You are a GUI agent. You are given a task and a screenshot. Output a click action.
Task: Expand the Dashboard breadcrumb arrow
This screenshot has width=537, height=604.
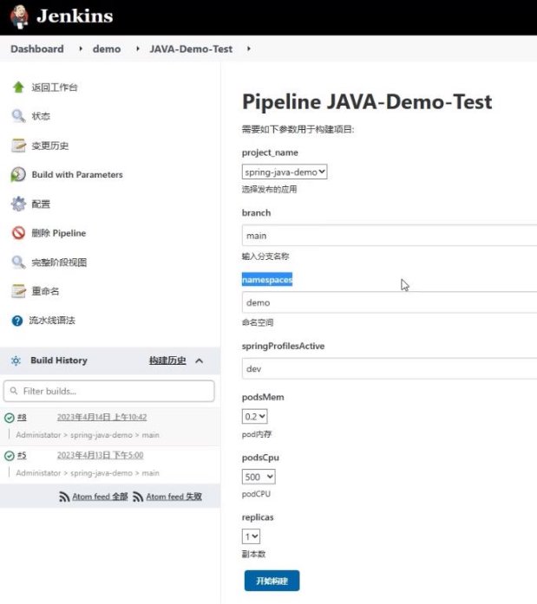point(81,49)
